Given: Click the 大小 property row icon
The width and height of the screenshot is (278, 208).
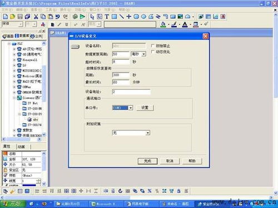Looking at the screenshot, I should tap(6, 164).
